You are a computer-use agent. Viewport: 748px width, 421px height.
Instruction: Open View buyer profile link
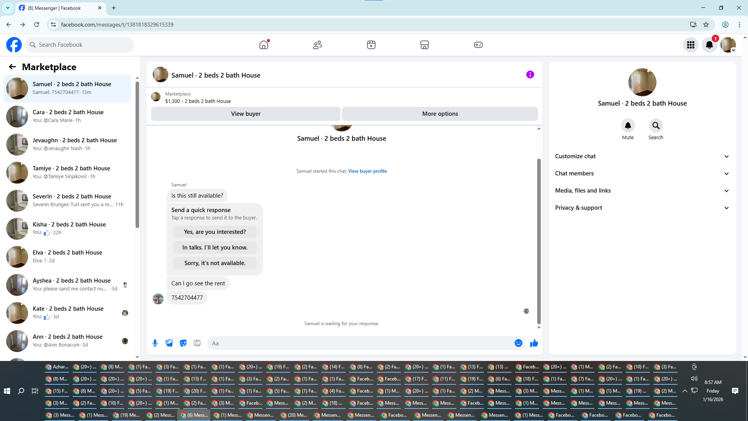click(367, 171)
